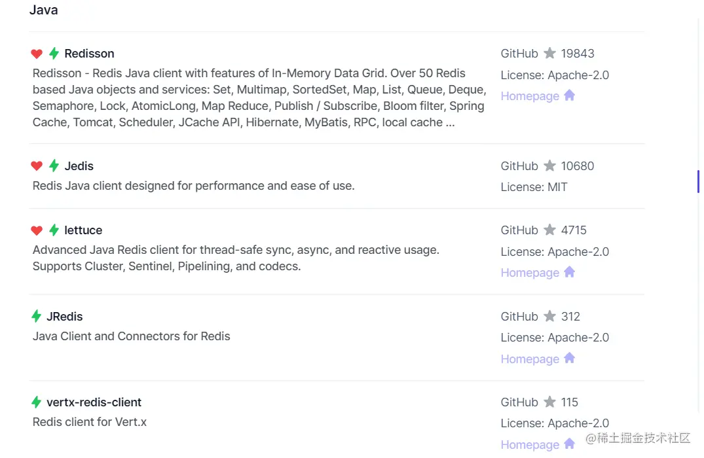Click the red heart icon next to lettuce

(37, 230)
